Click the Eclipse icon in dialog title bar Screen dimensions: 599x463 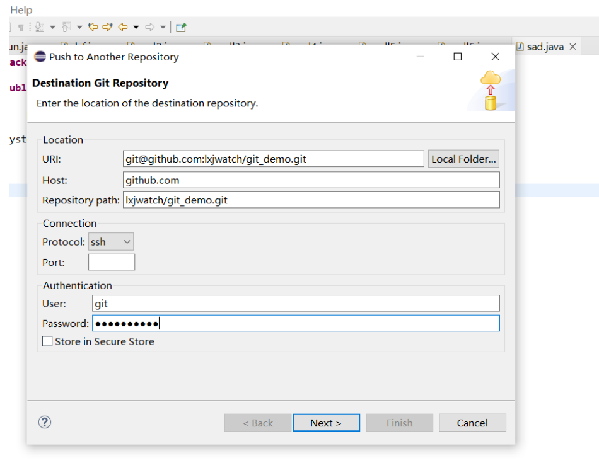[40, 57]
